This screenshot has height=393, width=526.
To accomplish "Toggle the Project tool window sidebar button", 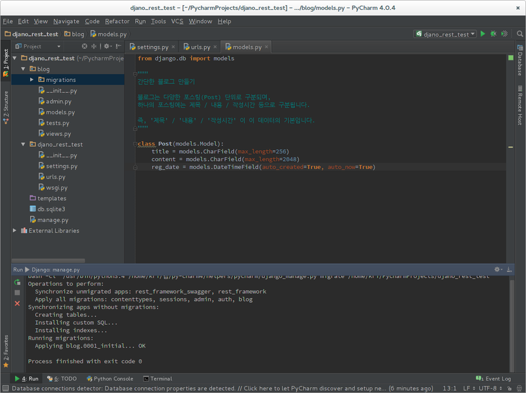I will pyautogui.click(x=6, y=63).
